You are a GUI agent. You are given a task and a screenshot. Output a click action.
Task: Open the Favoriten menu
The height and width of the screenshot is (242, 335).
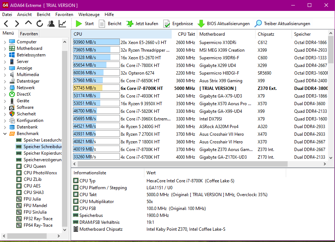pyautogui.click(x=64, y=15)
